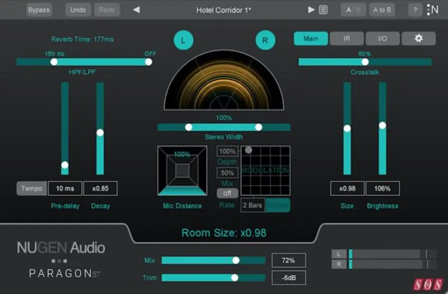Click the Mix 72% value field
The image size is (448, 294).
click(288, 260)
